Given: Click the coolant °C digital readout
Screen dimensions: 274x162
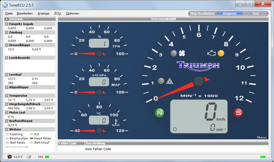Looking at the screenshot, I should point(99,120).
